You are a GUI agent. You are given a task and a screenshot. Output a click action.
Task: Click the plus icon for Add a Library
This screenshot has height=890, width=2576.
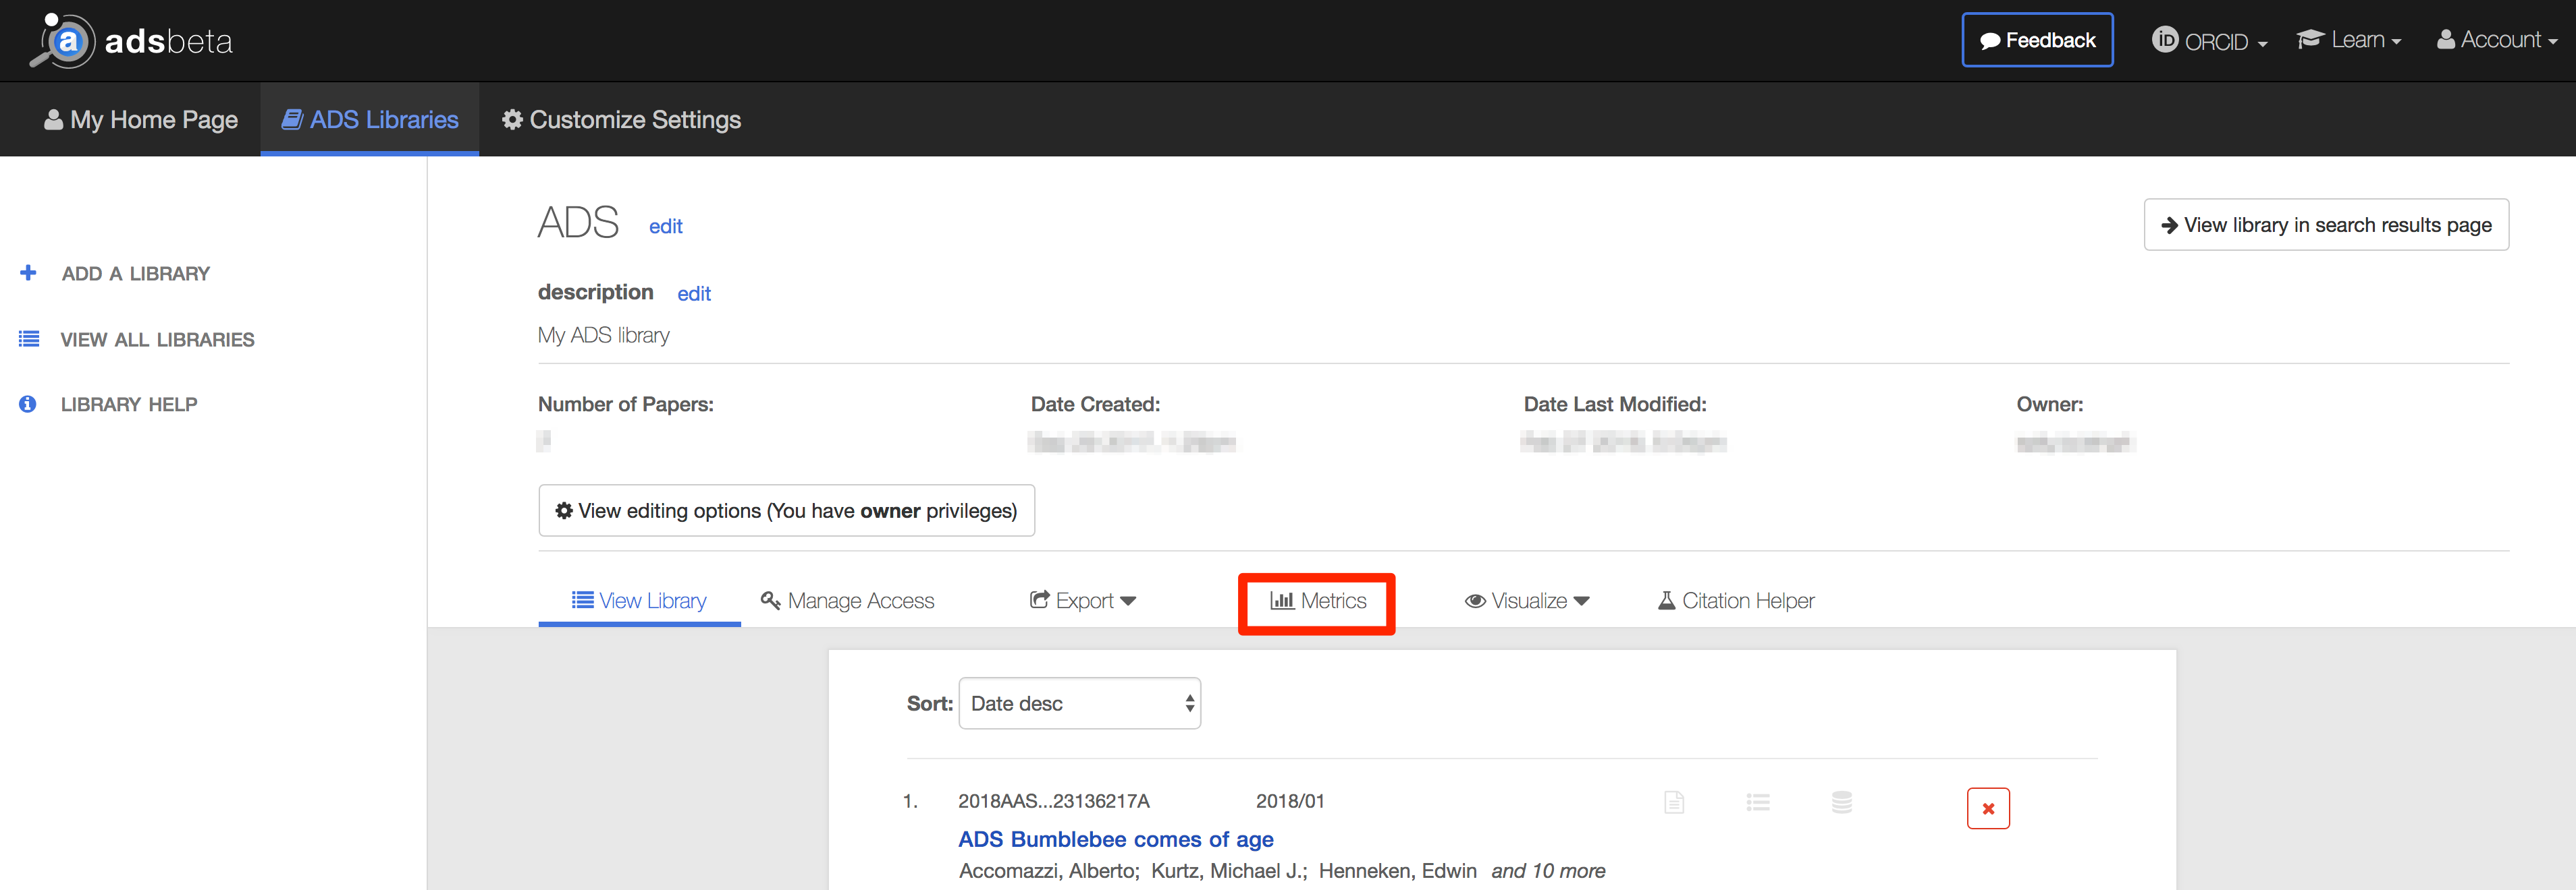click(28, 272)
